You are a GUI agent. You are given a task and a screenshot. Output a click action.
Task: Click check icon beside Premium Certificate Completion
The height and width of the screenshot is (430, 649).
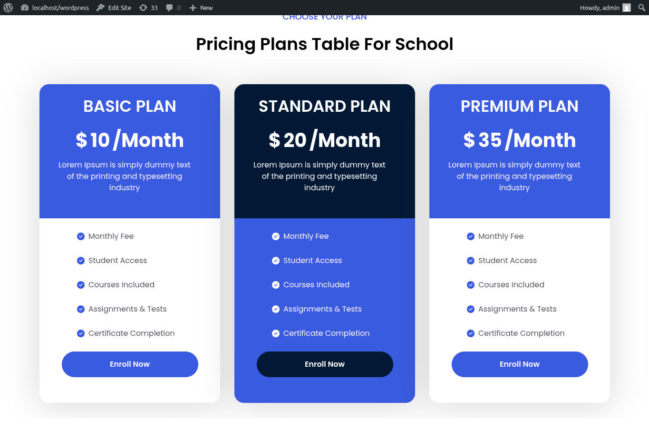pyautogui.click(x=471, y=333)
